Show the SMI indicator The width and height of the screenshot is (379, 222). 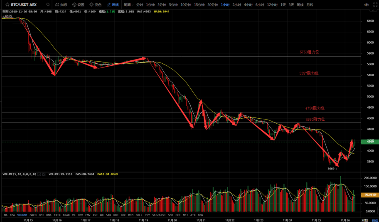(x=171, y=215)
